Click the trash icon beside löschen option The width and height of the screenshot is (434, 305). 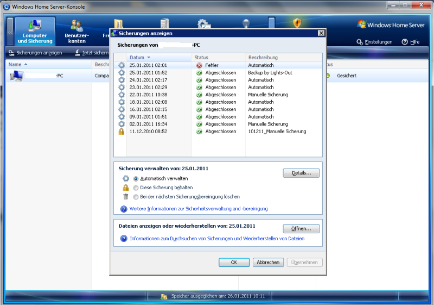pyautogui.click(x=126, y=197)
